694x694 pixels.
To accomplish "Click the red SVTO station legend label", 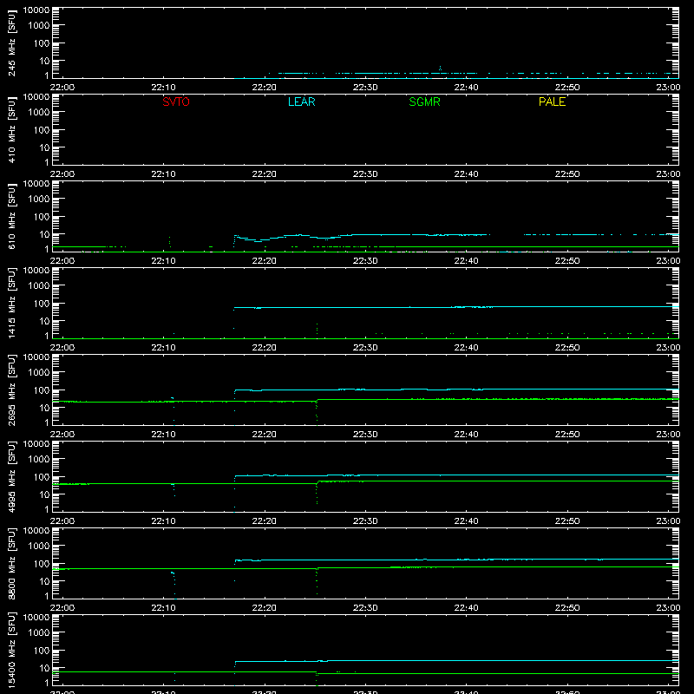I will click(x=176, y=101).
